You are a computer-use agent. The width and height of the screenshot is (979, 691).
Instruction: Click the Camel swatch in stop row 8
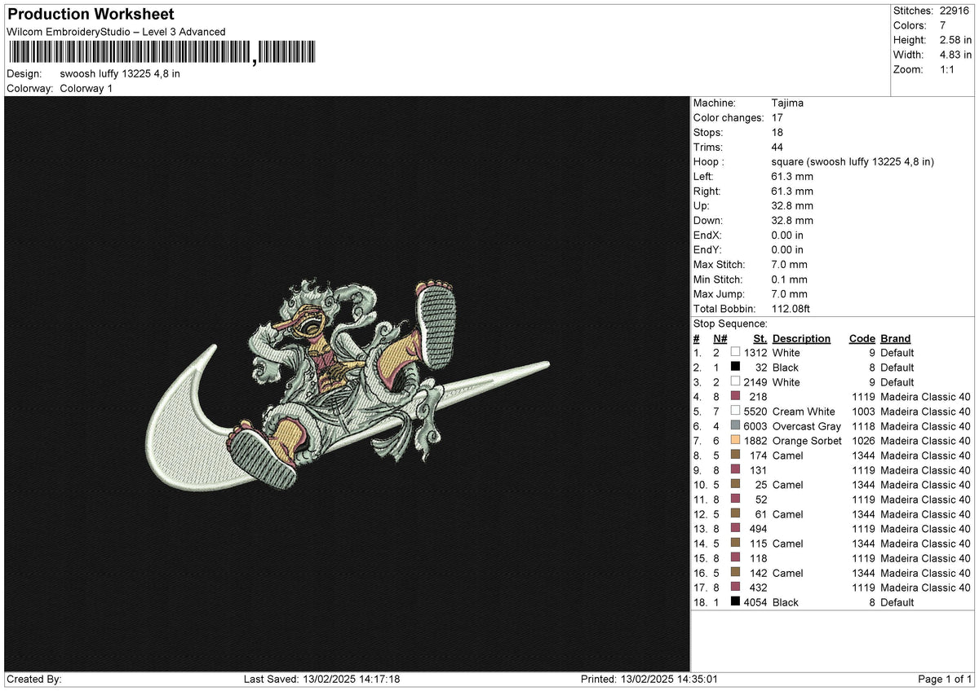(736, 456)
